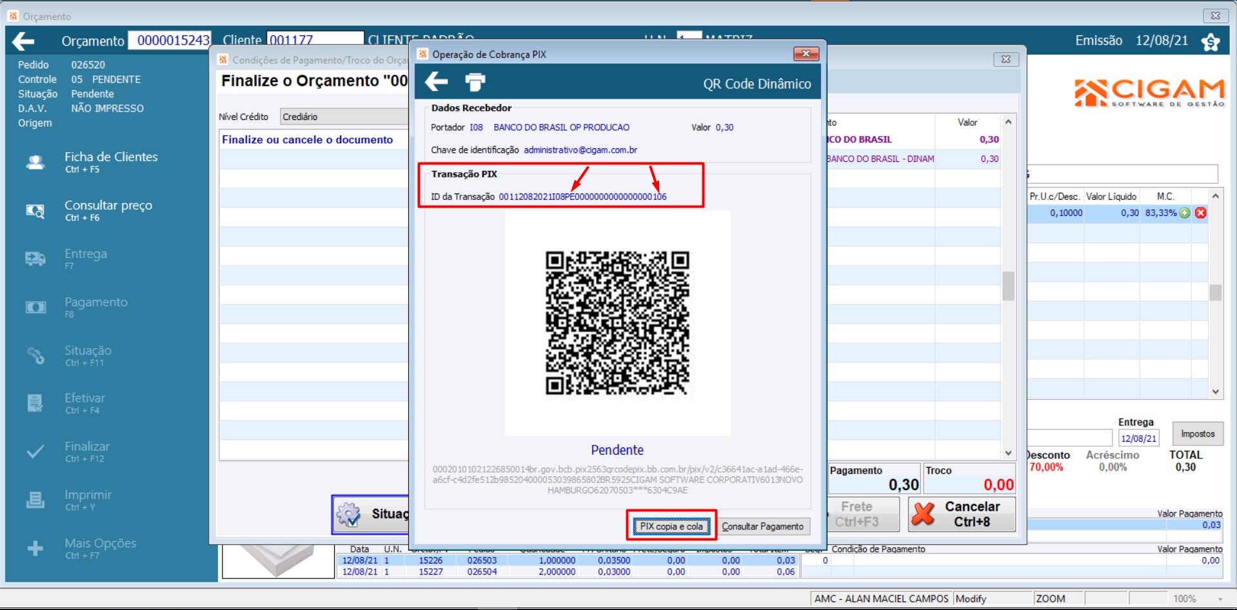The height and width of the screenshot is (610, 1237).
Task: Click Consultar Pagamento button
Action: point(763,526)
